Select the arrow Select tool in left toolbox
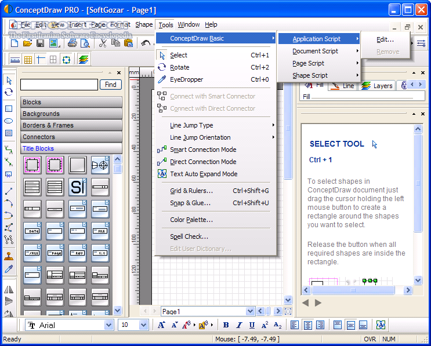This screenshot has width=431, height=346. (x=9, y=81)
